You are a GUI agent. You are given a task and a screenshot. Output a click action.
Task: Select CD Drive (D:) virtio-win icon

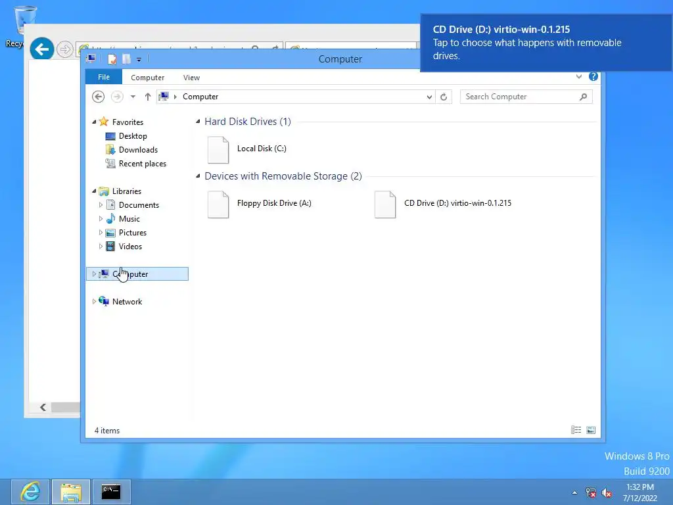coord(385,204)
